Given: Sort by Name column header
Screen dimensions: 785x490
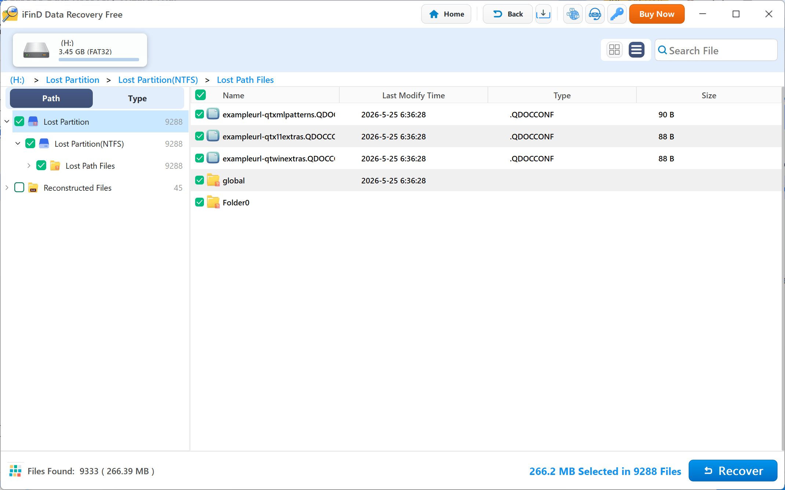Looking at the screenshot, I should pyautogui.click(x=233, y=95).
